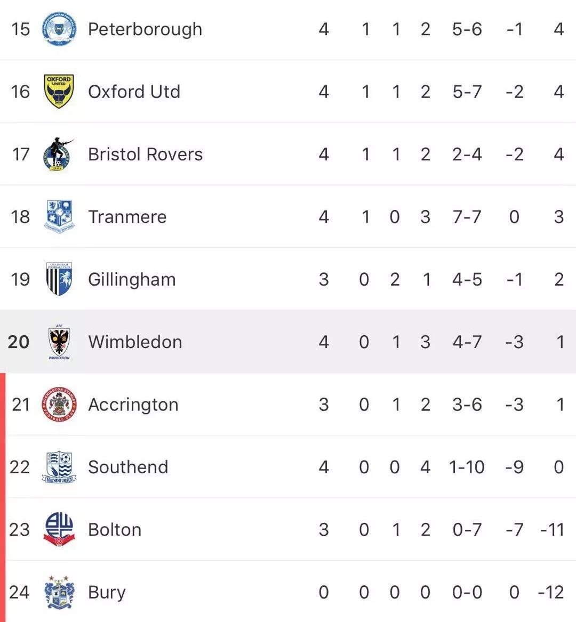The image size is (576, 622).
Task: Tap the AFC Wimbledon crest
Action: click(59, 342)
